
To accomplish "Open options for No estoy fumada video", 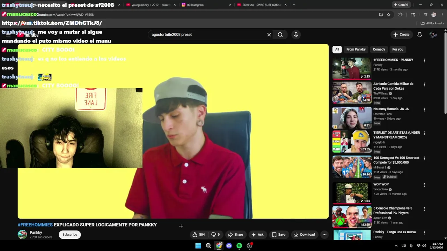I will (424, 110).
